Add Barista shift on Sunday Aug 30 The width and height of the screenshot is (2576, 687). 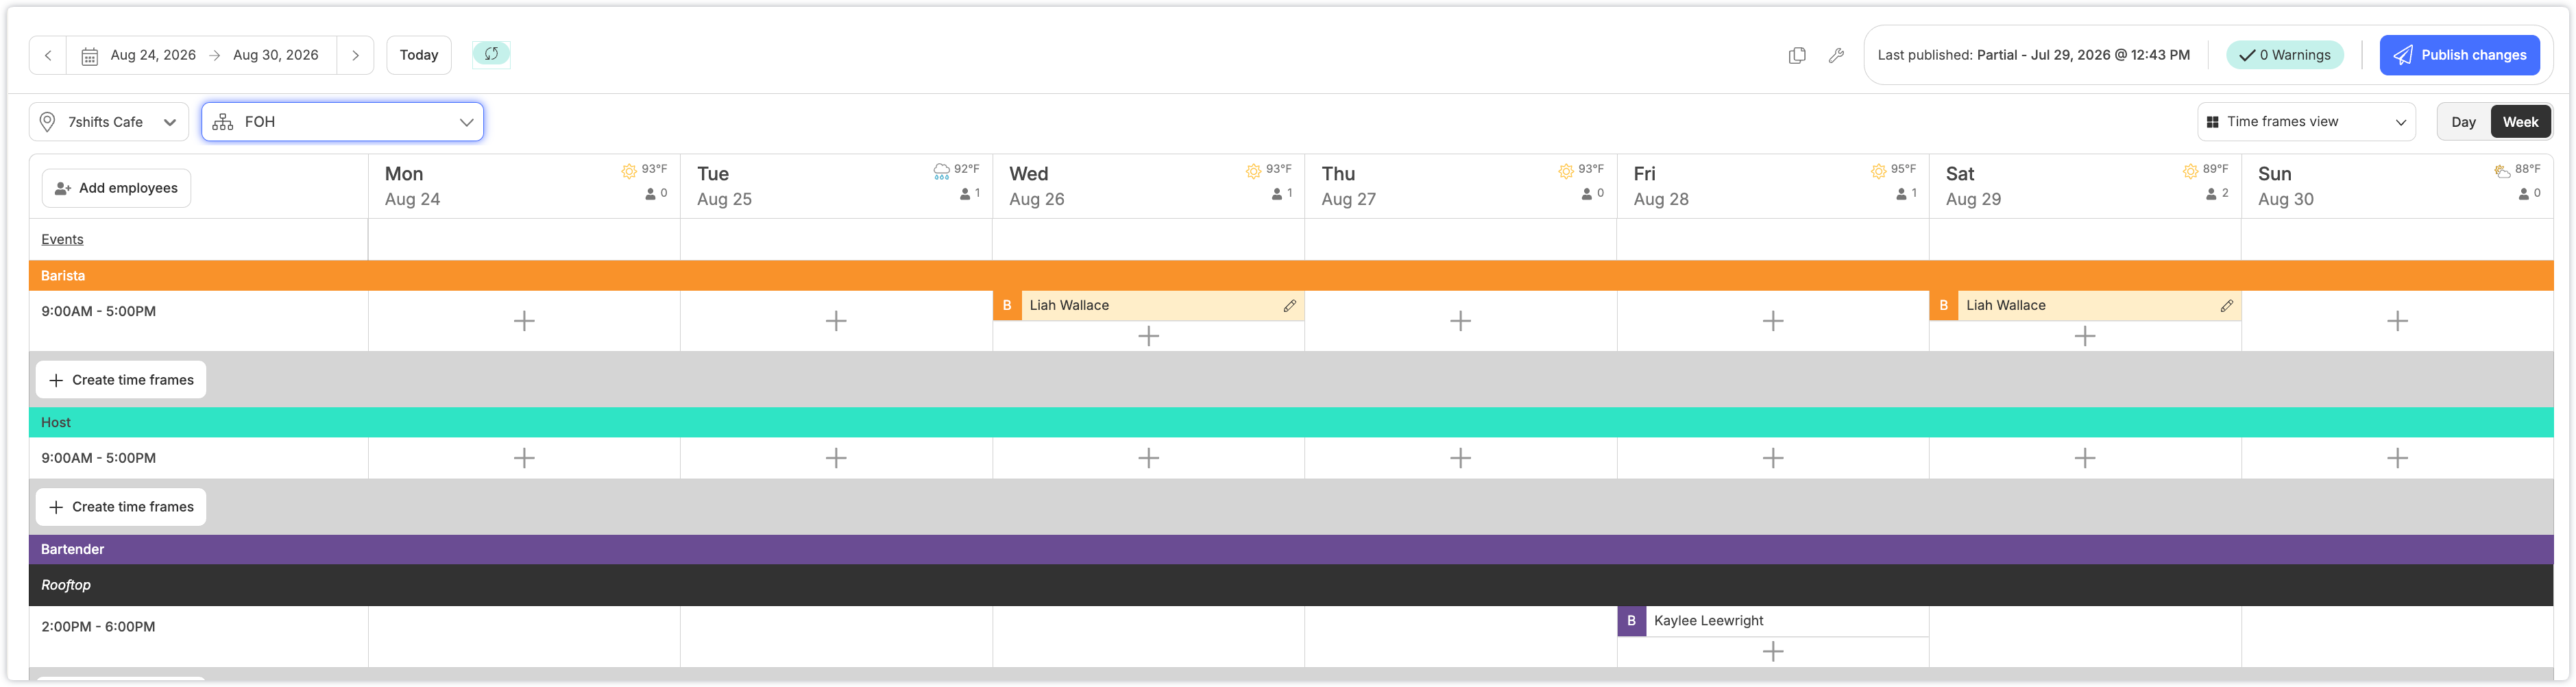click(x=2397, y=321)
